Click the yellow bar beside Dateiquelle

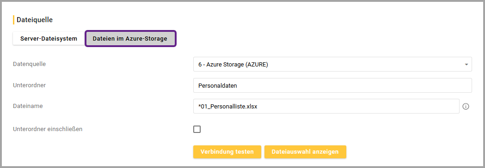tap(13, 20)
